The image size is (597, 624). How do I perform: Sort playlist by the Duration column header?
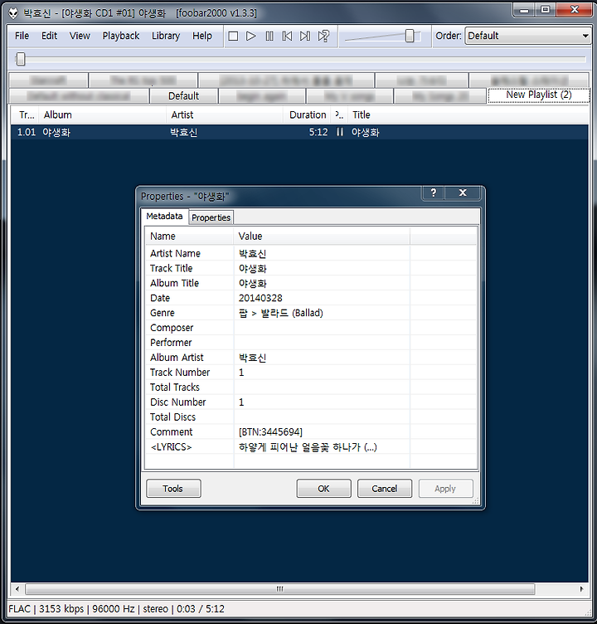point(307,115)
